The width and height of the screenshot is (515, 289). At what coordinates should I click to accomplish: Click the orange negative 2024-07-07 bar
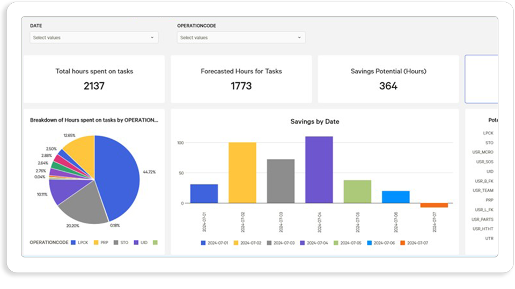[x=434, y=205]
